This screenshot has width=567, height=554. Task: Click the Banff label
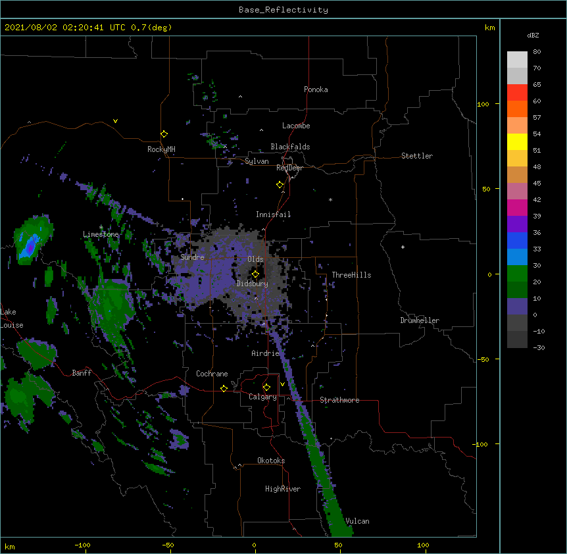coord(82,373)
